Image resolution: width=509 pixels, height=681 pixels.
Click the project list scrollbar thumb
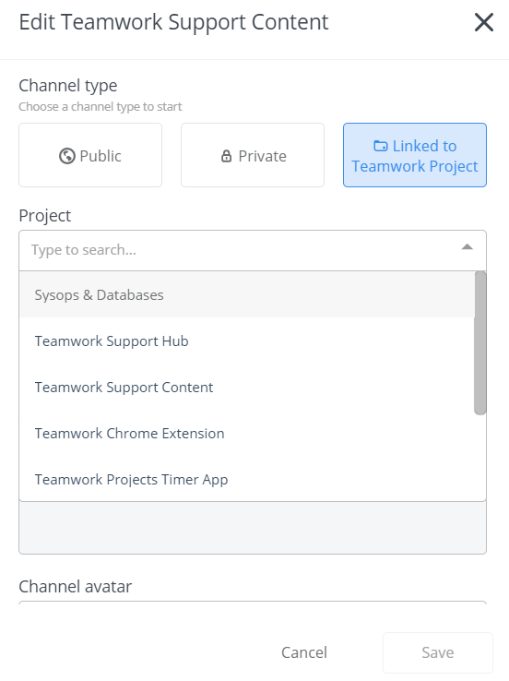(479, 343)
